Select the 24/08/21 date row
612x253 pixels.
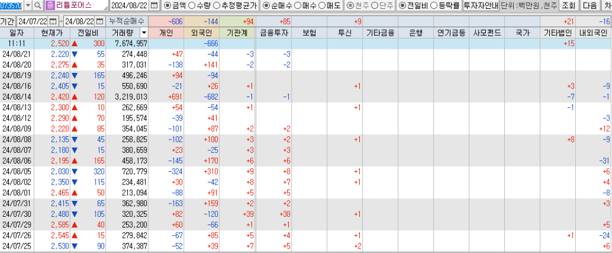(x=305, y=55)
